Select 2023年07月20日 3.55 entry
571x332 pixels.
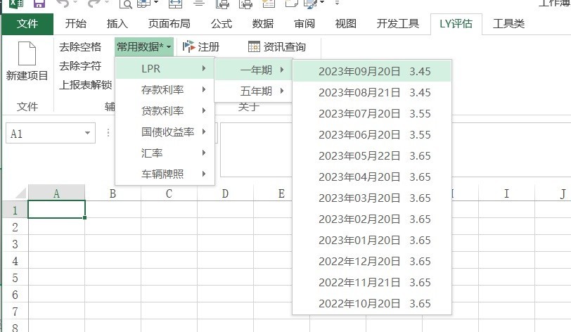372,114
